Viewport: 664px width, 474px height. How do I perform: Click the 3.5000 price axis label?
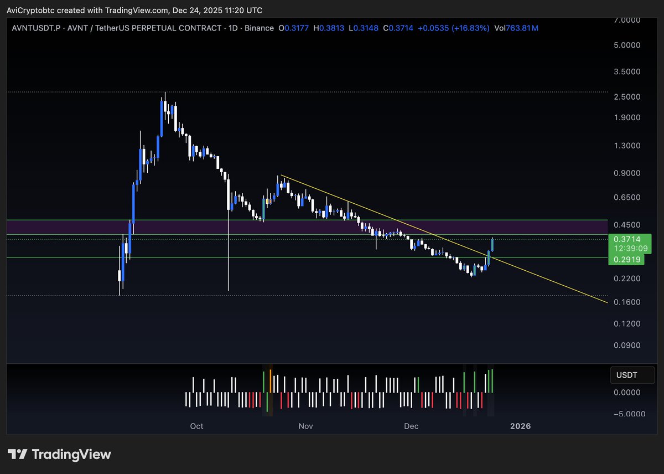click(627, 71)
